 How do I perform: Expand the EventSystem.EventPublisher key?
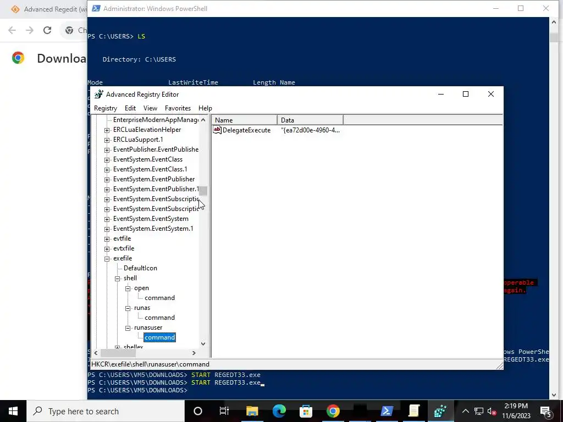tap(107, 180)
